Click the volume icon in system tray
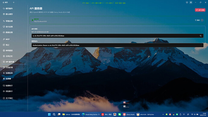The height and width of the screenshot is (117, 208). tap(195, 114)
